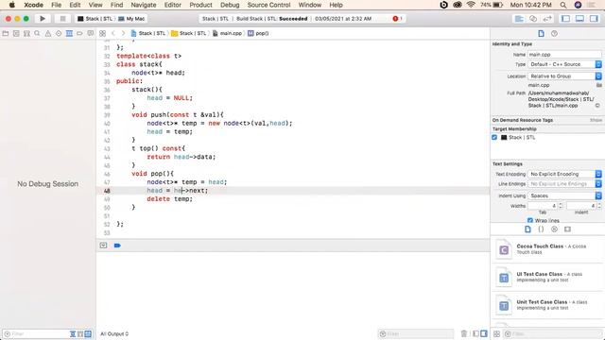Open the Report navigator
The image size is (605, 340).
pyautogui.click(x=91, y=34)
